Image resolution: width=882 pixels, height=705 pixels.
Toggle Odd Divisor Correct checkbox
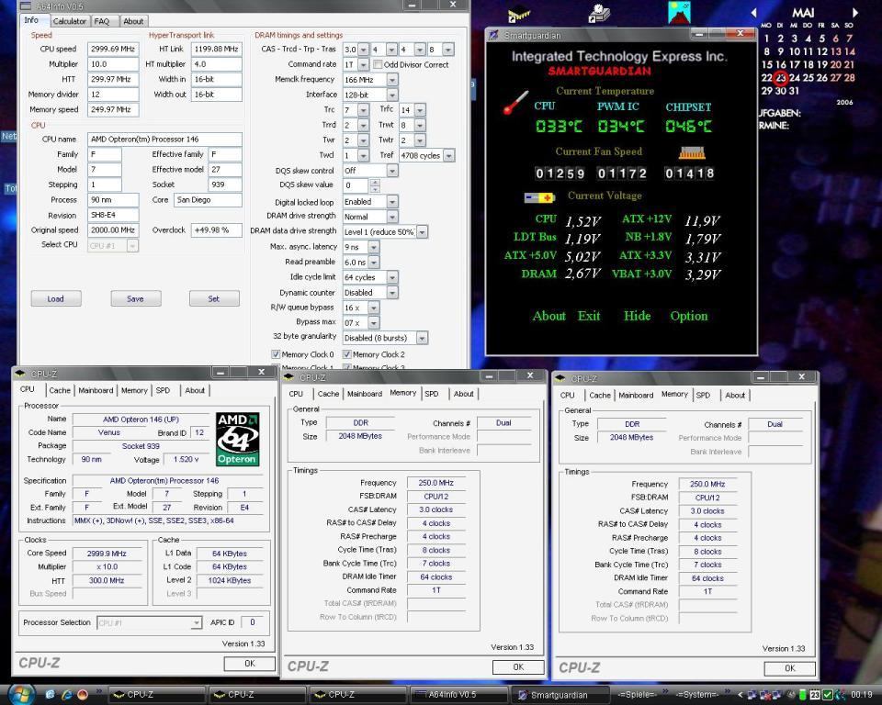tap(378, 64)
